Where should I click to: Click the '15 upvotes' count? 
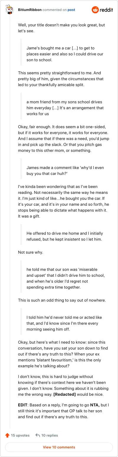click(x=20, y=435)
